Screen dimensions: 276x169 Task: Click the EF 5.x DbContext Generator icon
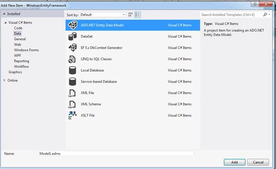point(73,47)
